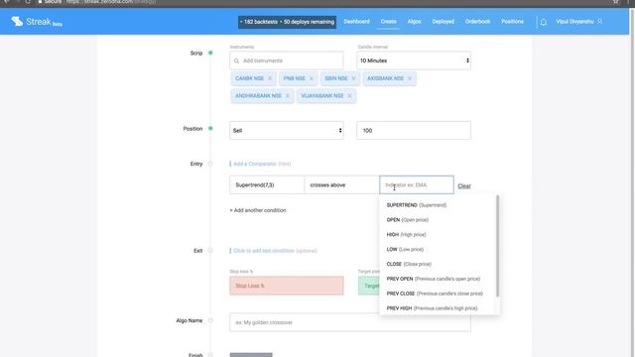Select PREV OPEN option

[438, 279]
